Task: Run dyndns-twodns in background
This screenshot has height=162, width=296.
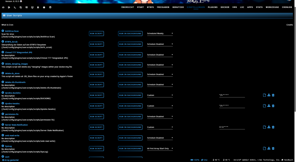Action: click(x=130, y=106)
